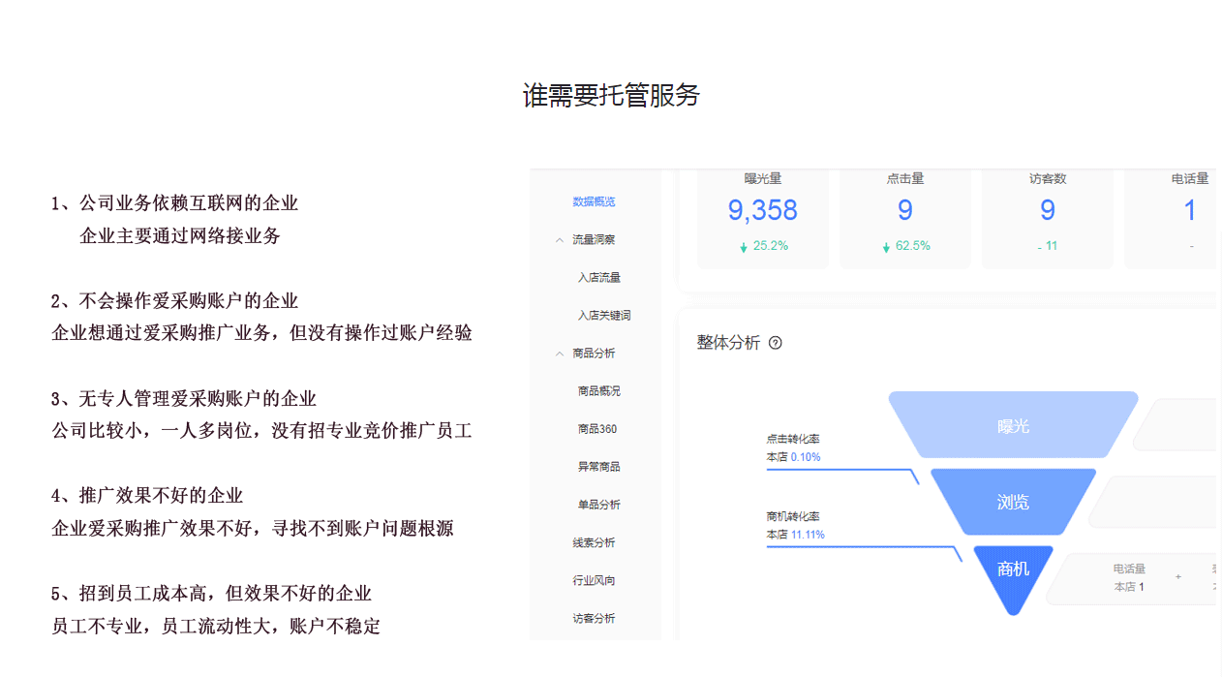Viewport: 1222px width, 677px height.
Task: Go to 访客分析 in the sidebar
Action: tap(594, 618)
